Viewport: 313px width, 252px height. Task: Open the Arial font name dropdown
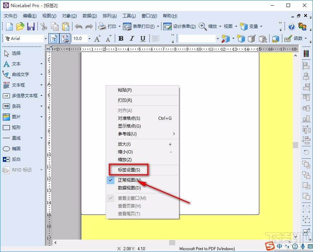pyautogui.click(x=46, y=39)
